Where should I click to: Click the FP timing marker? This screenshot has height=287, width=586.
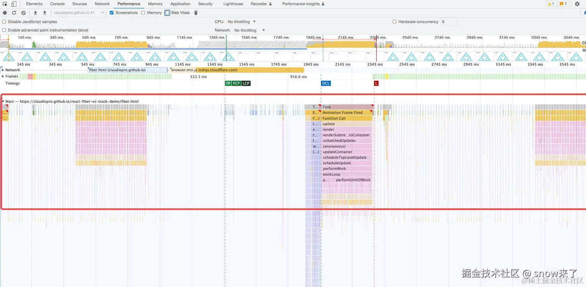[228, 83]
